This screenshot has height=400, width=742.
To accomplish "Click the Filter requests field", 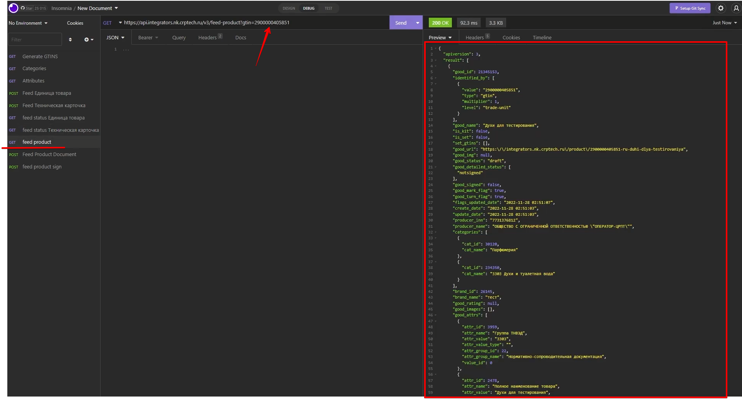I will [x=35, y=39].
